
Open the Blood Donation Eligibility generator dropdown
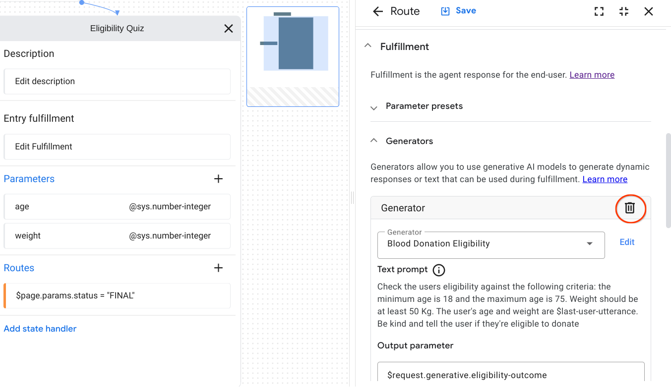point(590,244)
